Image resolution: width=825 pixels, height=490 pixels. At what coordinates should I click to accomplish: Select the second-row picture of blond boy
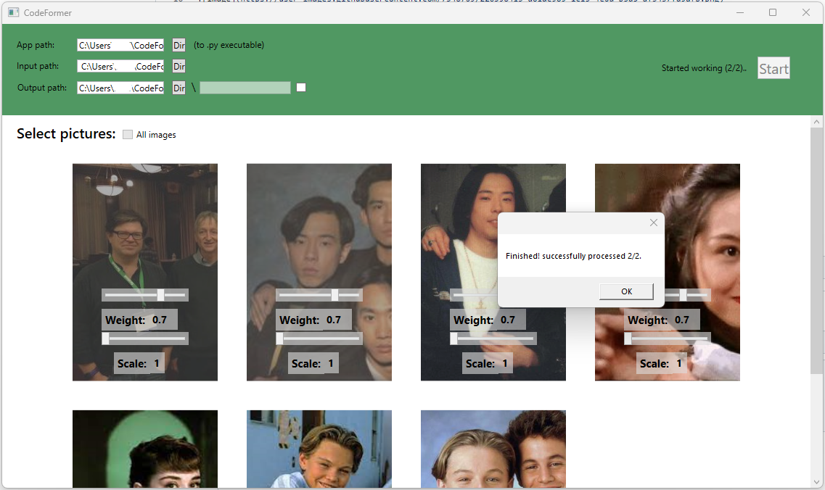(x=319, y=449)
